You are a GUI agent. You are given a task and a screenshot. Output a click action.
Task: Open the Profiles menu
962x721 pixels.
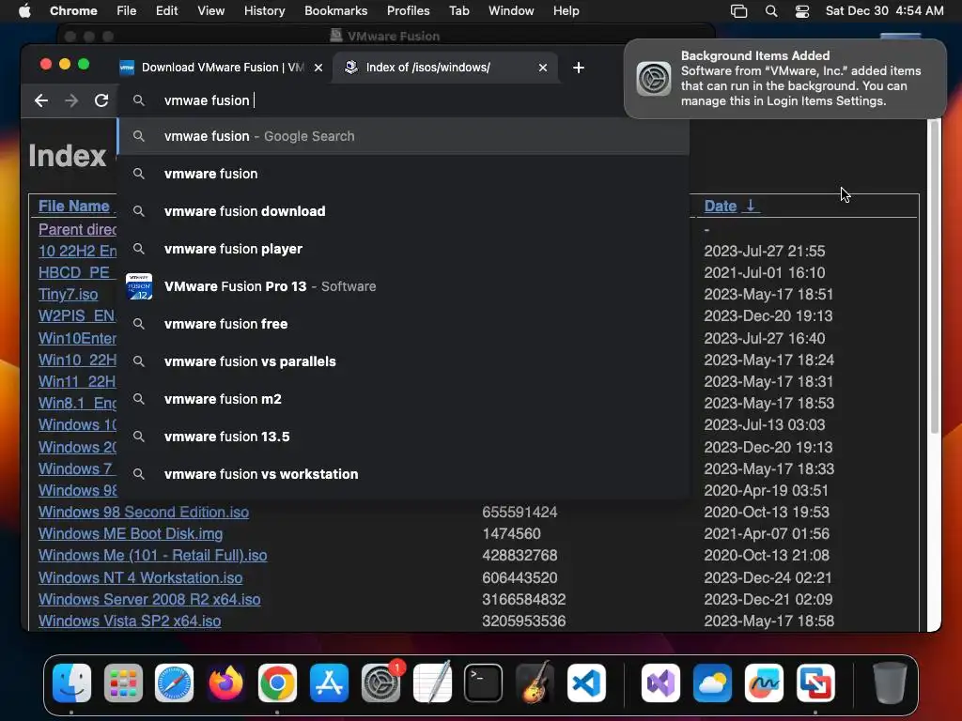408,11
